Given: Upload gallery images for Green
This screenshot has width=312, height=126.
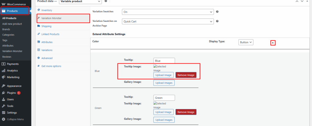Looking at the screenshot, I should coord(164,120).
